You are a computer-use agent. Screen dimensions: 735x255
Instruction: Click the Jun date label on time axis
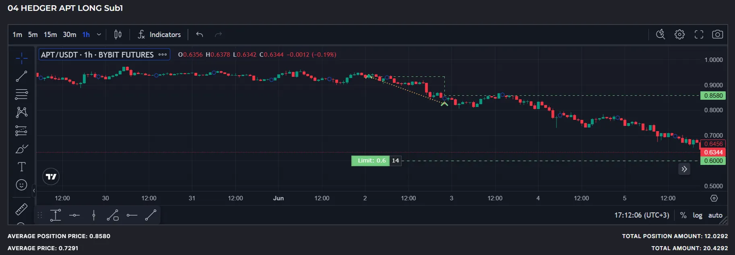point(279,198)
